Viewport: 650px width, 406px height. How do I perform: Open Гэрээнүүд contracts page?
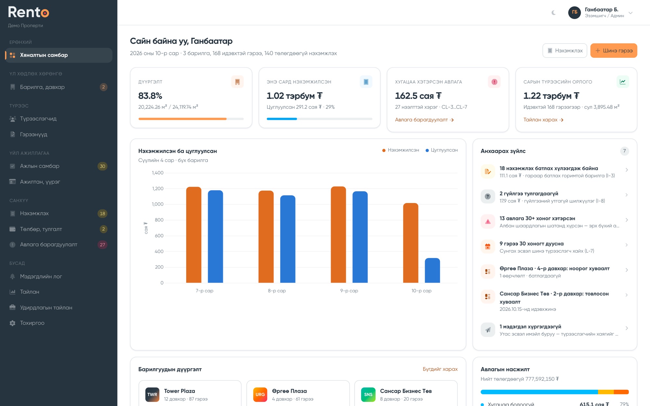[x=59, y=134]
